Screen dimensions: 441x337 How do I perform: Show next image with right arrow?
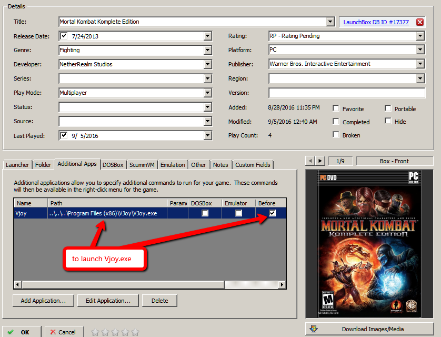click(320, 161)
